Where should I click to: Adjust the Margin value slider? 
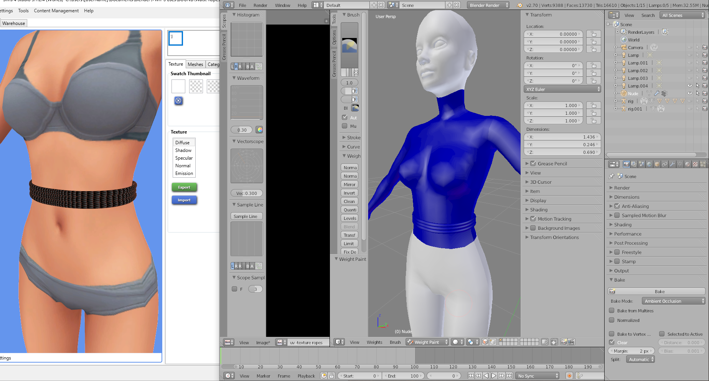[631, 351]
